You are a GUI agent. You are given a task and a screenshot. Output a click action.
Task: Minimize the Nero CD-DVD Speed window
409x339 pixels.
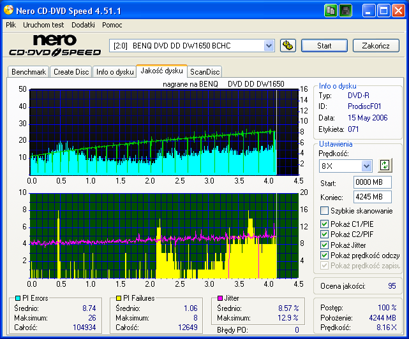pos(369,11)
